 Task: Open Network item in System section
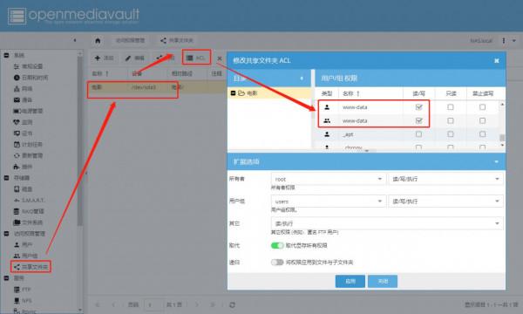coord(23,89)
